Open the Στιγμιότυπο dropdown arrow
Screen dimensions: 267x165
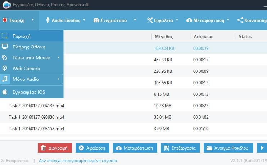135,20
